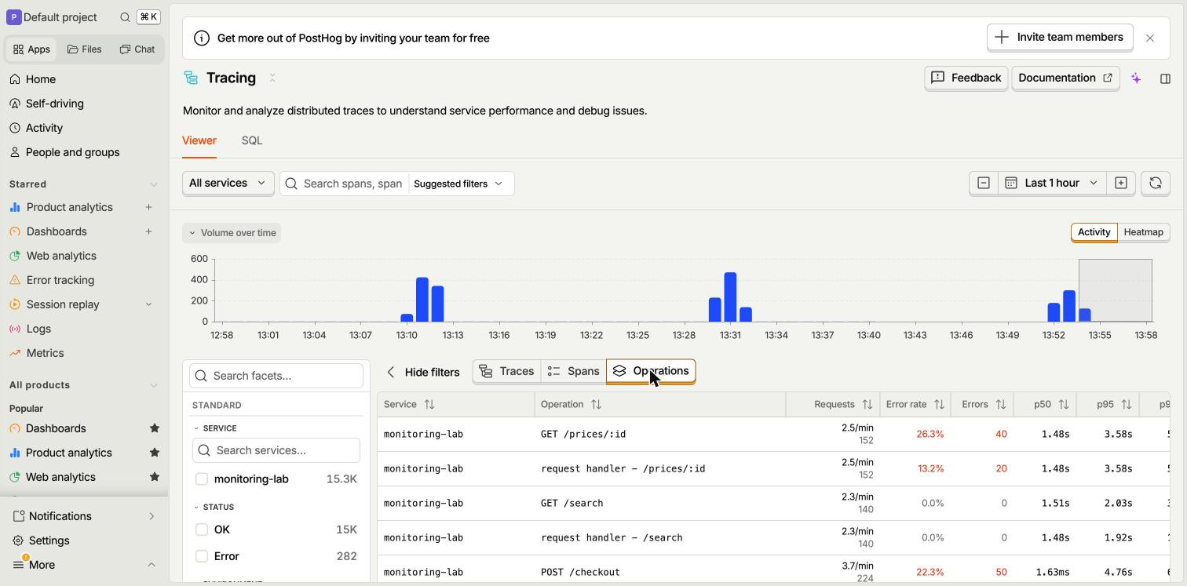Focus the Search facets field
The width and height of the screenshot is (1187, 586).
[276, 376]
